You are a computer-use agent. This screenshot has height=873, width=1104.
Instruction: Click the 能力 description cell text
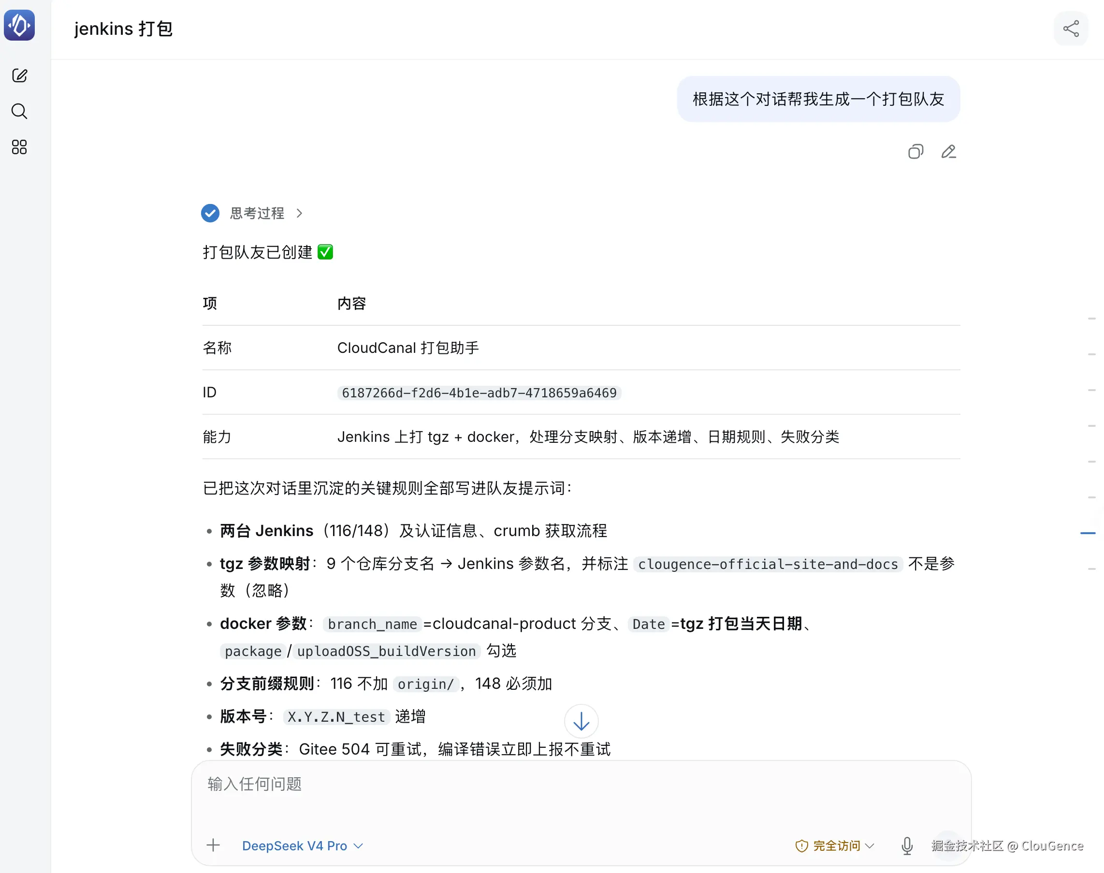click(x=588, y=437)
